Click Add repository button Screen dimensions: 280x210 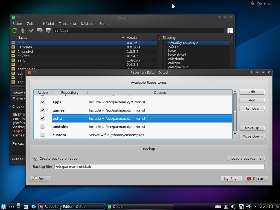pyautogui.click(x=252, y=100)
